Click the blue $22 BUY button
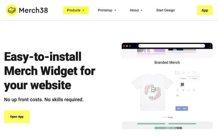This screenshot has width=218, height=137. click(182, 108)
